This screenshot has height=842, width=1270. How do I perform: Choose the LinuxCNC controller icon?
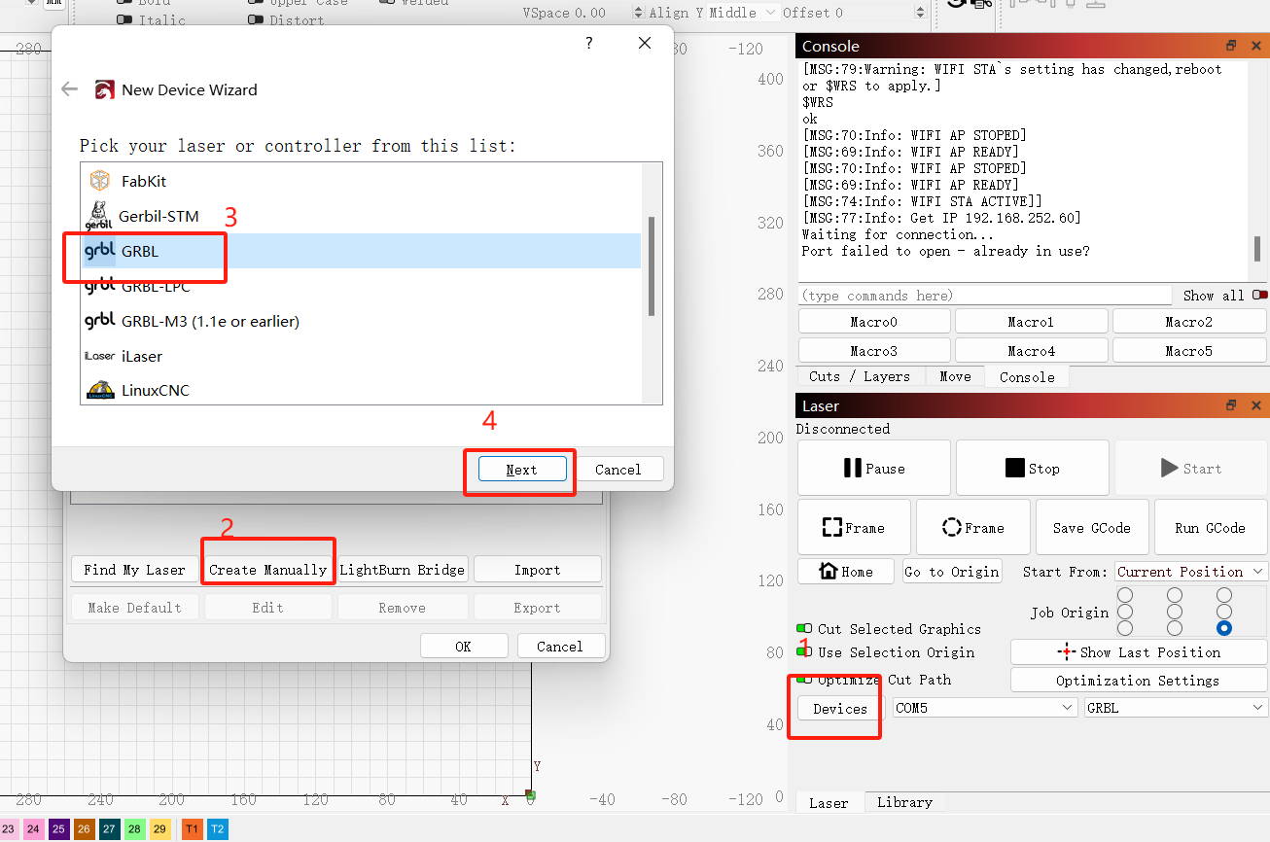pos(100,390)
